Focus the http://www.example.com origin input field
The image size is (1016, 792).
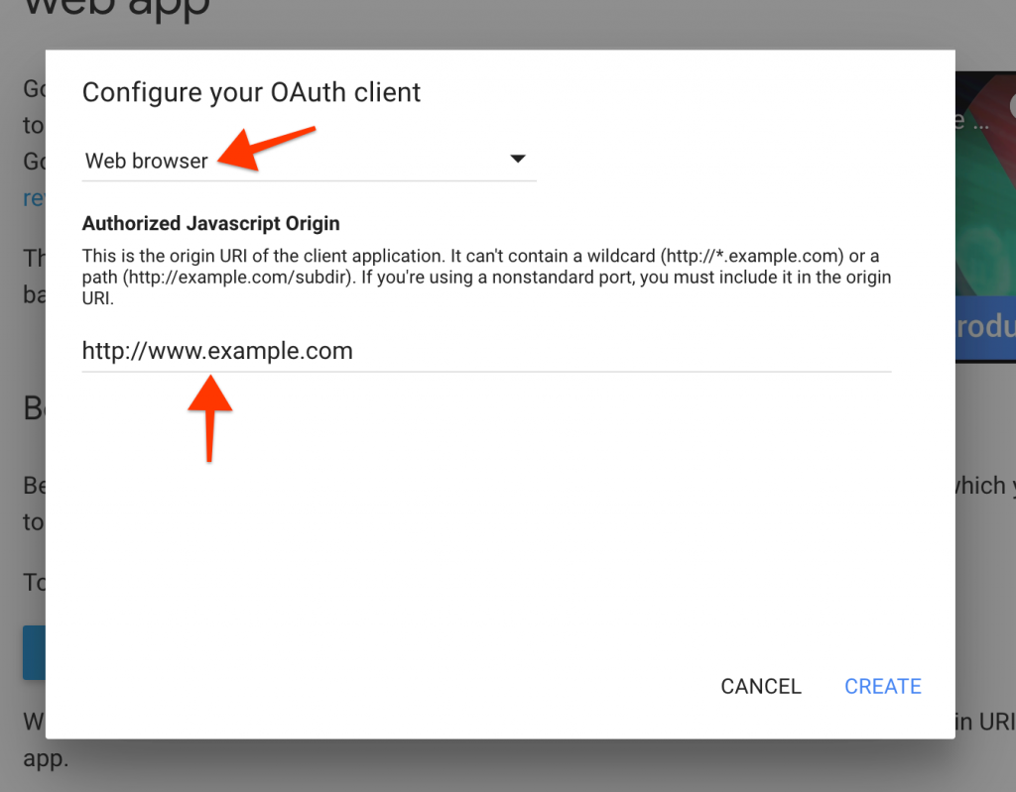point(486,351)
